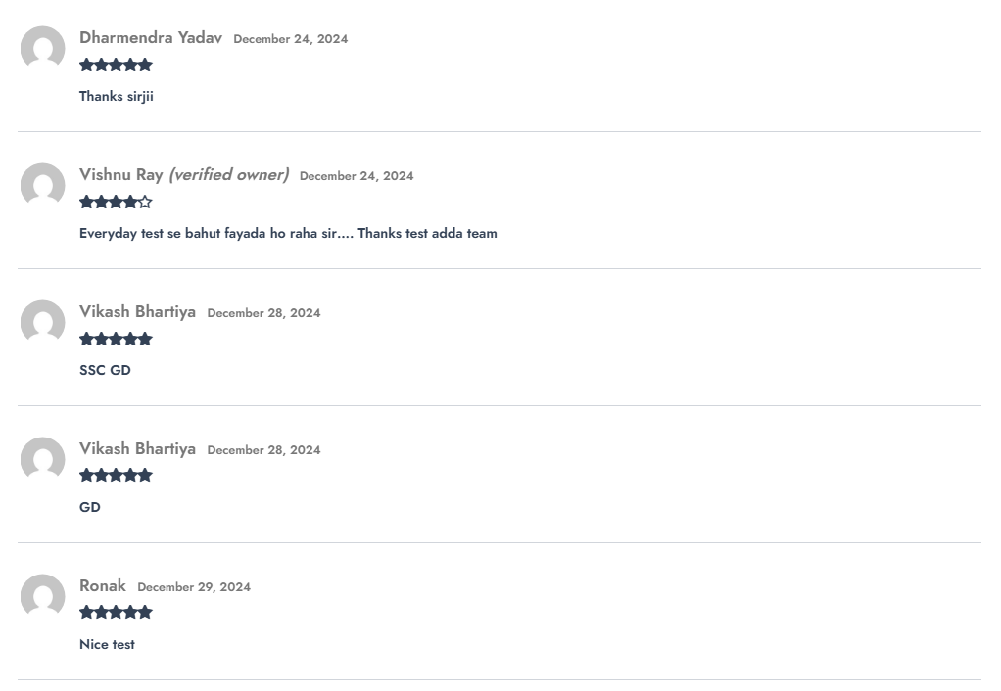Click the '(verified owner)' label

tap(228, 175)
